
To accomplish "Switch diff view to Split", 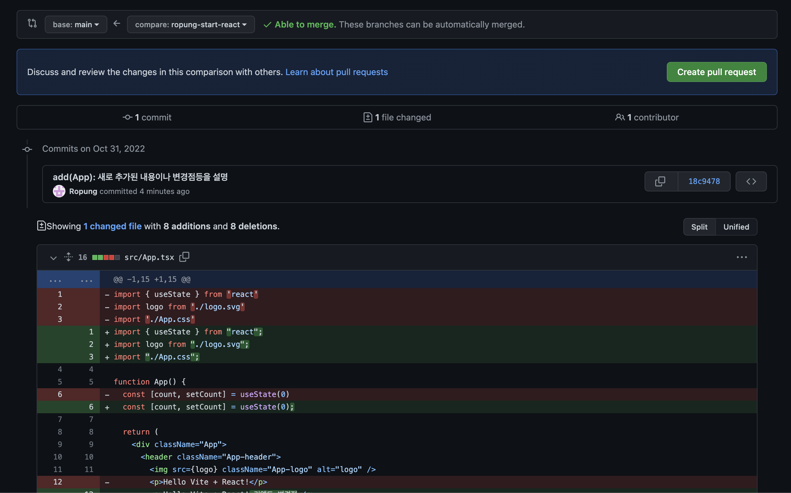I will 699,226.
